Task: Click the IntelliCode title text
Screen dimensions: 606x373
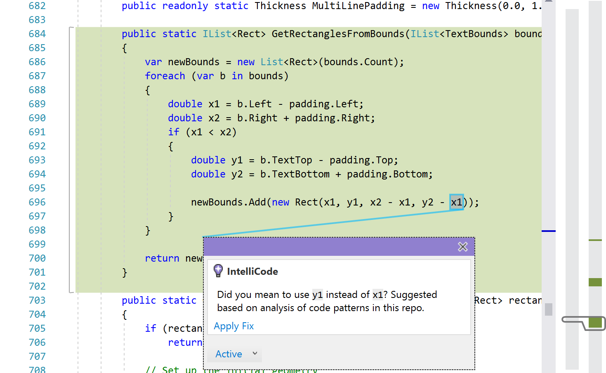Action: [x=252, y=271]
